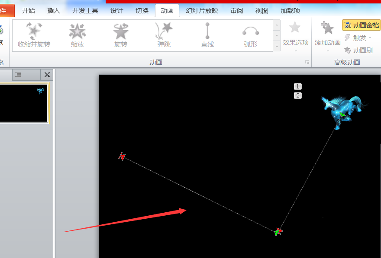Toggle the 动画窗格 pane
381x258 pixels.
pos(362,25)
